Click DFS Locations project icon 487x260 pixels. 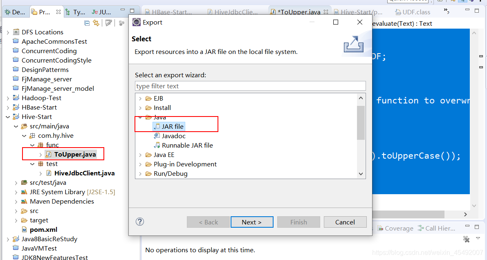[16, 32]
